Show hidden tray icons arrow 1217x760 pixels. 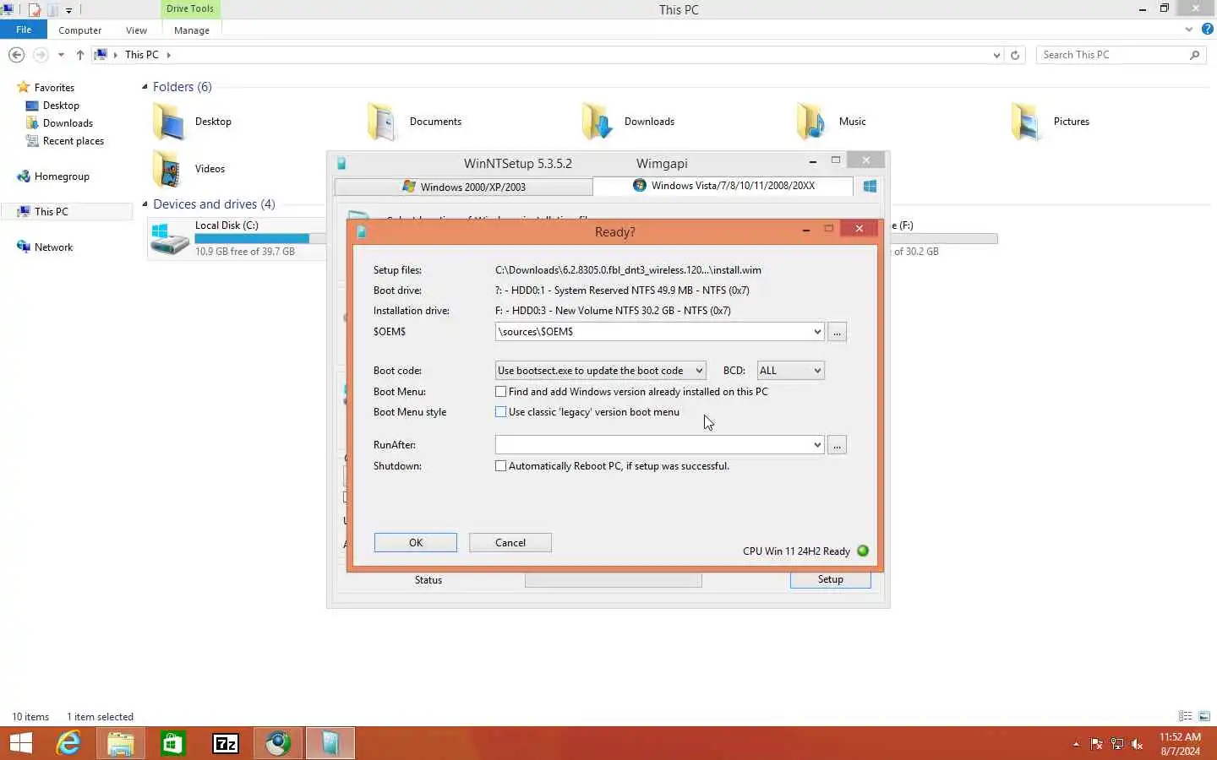(1076, 744)
